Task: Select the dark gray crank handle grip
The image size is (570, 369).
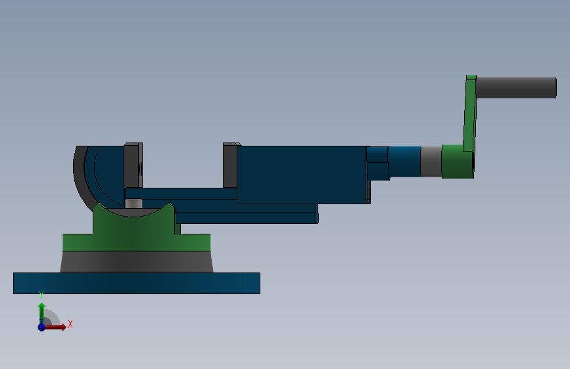Action: pos(516,87)
